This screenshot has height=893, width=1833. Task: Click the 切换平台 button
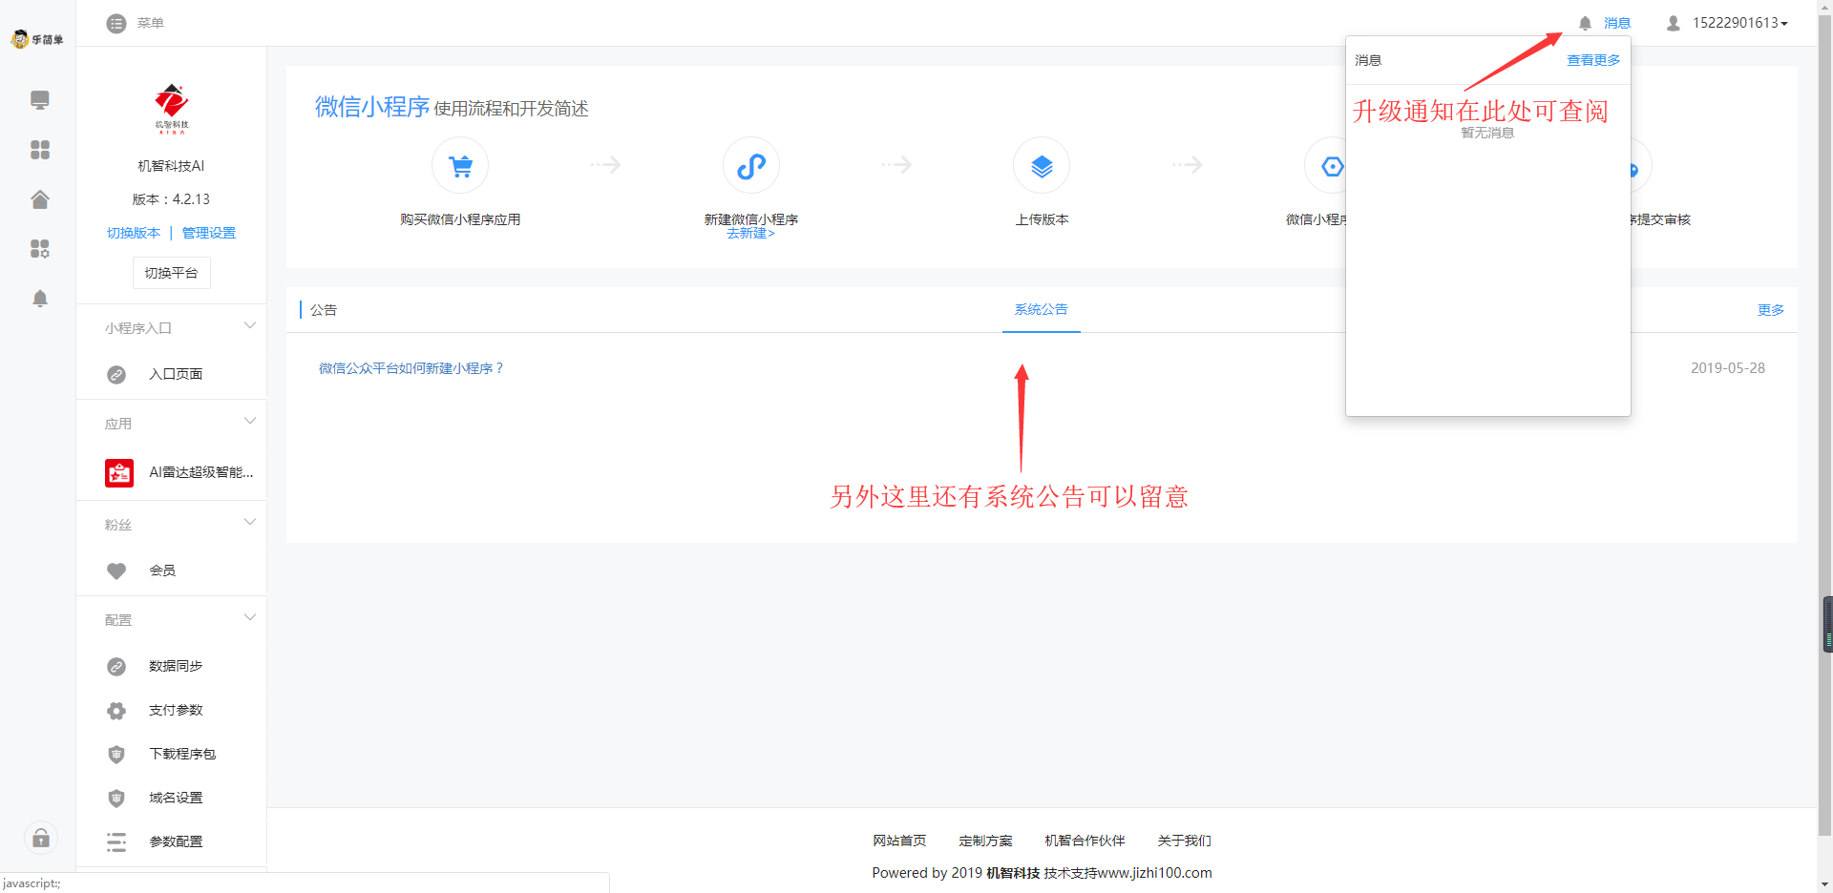coord(171,273)
